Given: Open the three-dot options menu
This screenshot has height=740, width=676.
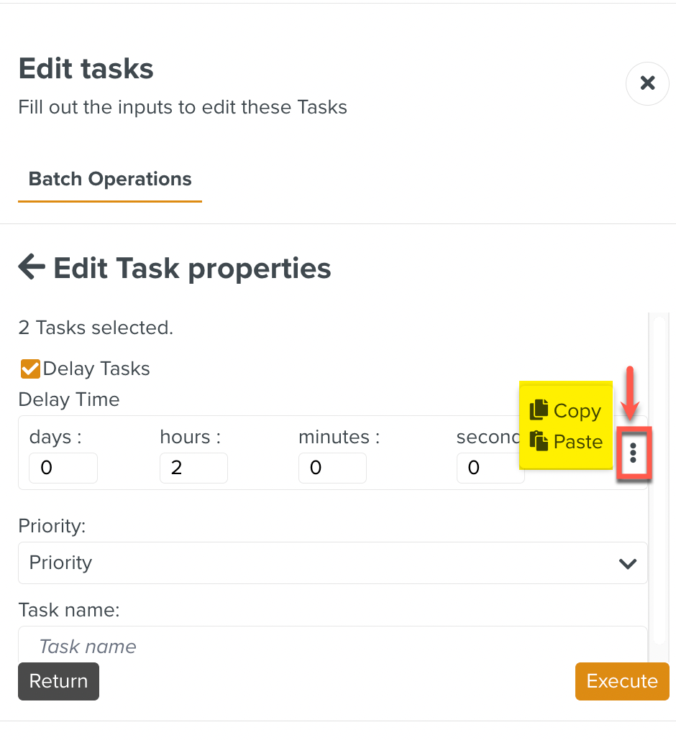Looking at the screenshot, I should coord(633,453).
